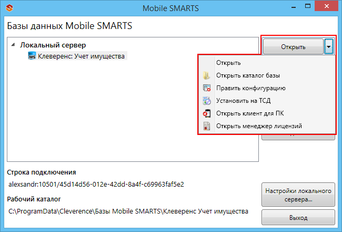Viewport: 342px width, 232px height.
Task: Click the connection string alexsandr:10501 text
Action: [x=96, y=185]
